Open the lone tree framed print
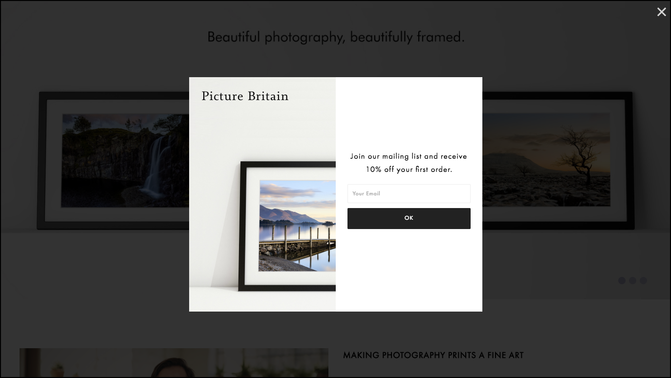This screenshot has width=671, height=378. pyautogui.click(x=558, y=160)
